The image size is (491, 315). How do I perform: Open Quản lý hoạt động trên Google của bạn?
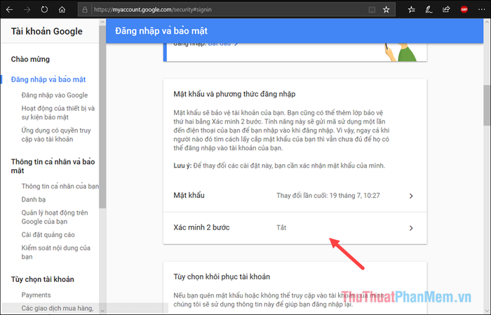pos(55,217)
